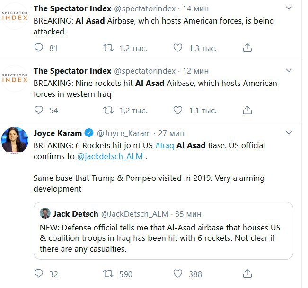308x288 pixels.
Task: Retweet the 'Nine rockets hit' tweet
Action: [108, 110]
